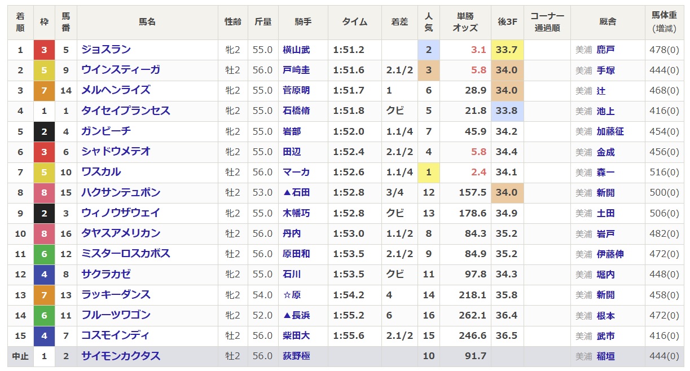690x371 pixels.
Task: Click the horse name ウインスティーガ
Action: tap(120, 70)
